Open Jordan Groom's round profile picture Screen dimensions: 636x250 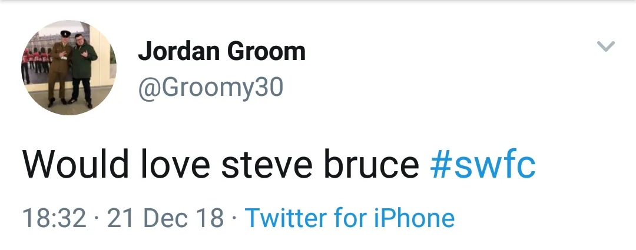tap(68, 68)
